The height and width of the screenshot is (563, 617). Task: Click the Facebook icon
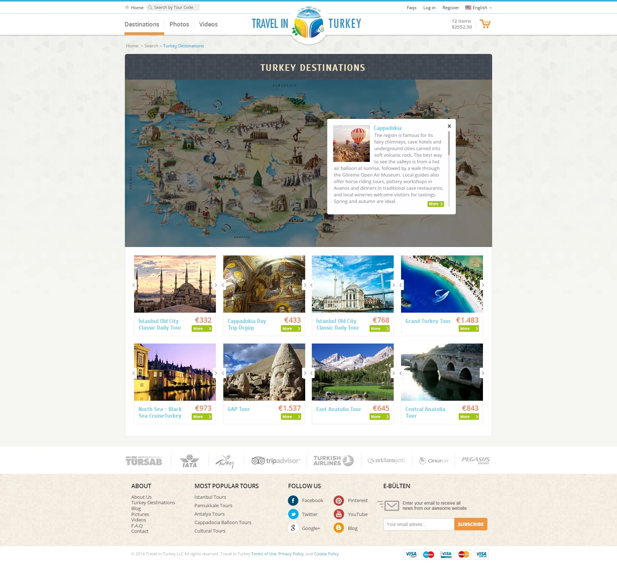(293, 501)
